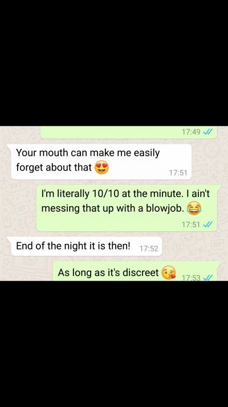Tap blue ticks next to 17:53 timestamp
228x407 pixels.
pos(208,278)
